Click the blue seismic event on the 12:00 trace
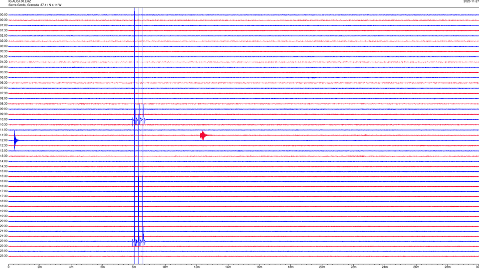This screenshot has width=479, height=269. 15,140
